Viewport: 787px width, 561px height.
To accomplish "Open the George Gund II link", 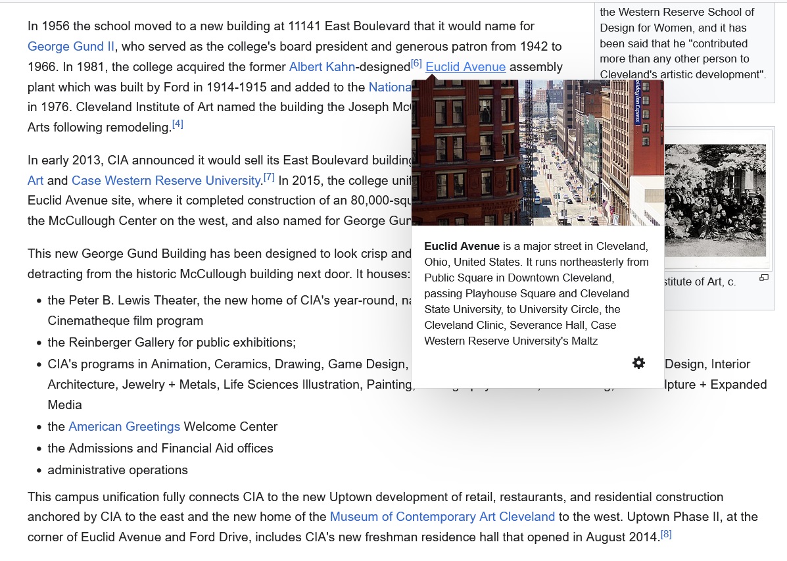I will 71,47.
